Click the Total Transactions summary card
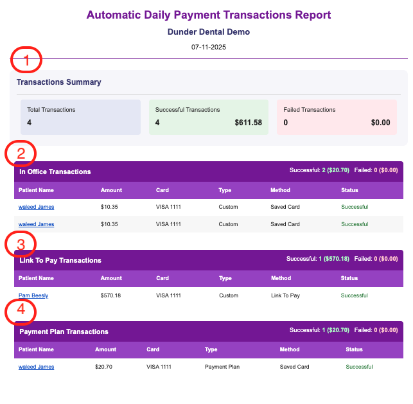 pos(80,117)
